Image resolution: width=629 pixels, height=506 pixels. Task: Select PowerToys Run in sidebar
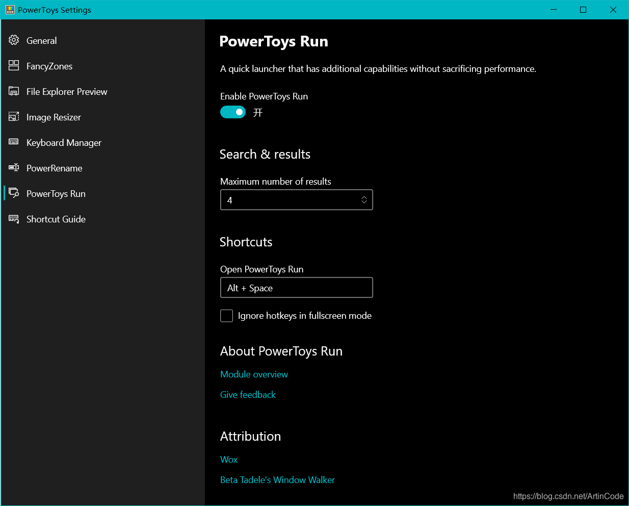[102, 193]
